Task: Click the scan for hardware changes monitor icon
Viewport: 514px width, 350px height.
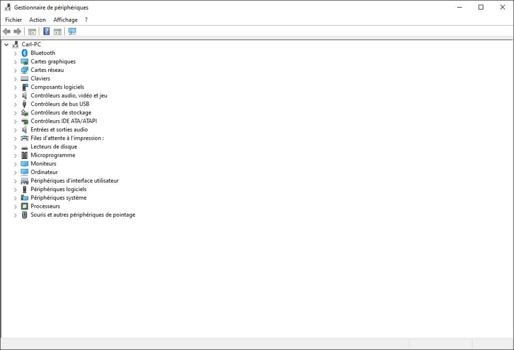Action: (72, 32)
